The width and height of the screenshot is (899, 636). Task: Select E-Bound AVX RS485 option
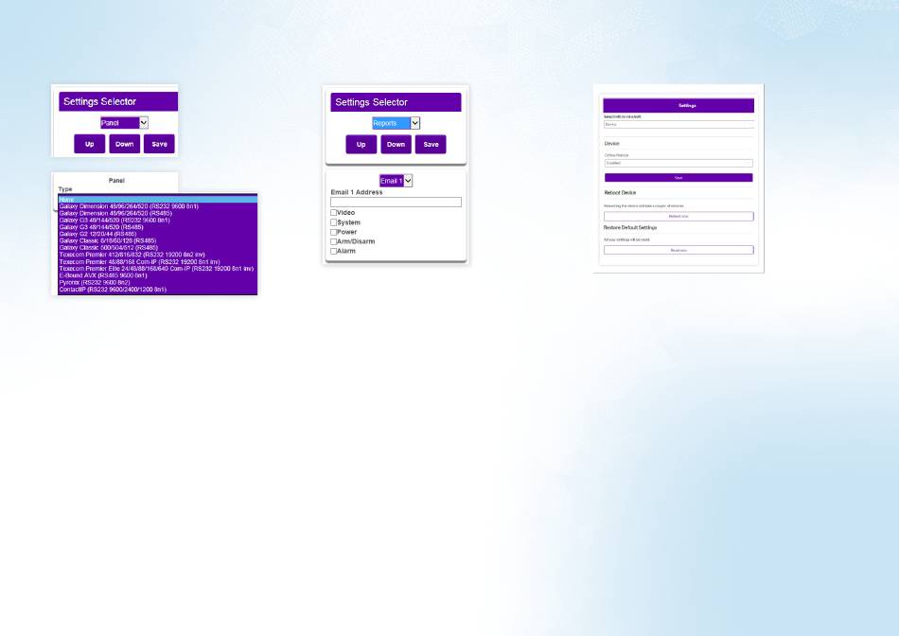coord(158,275)
